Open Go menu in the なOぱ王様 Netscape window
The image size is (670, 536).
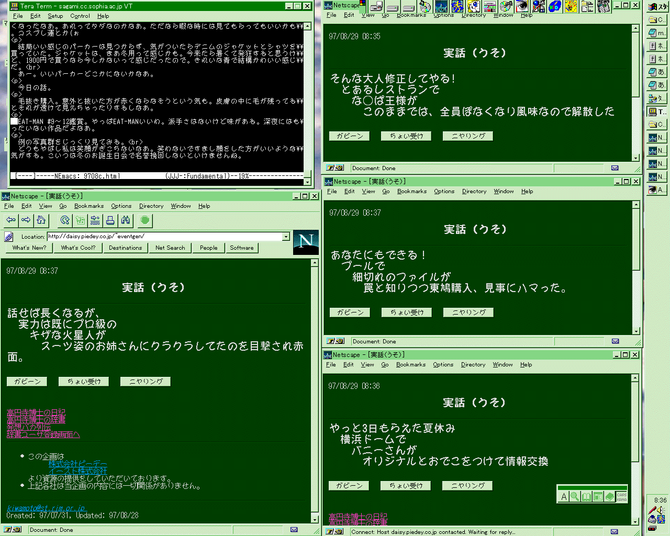[385, 15]
